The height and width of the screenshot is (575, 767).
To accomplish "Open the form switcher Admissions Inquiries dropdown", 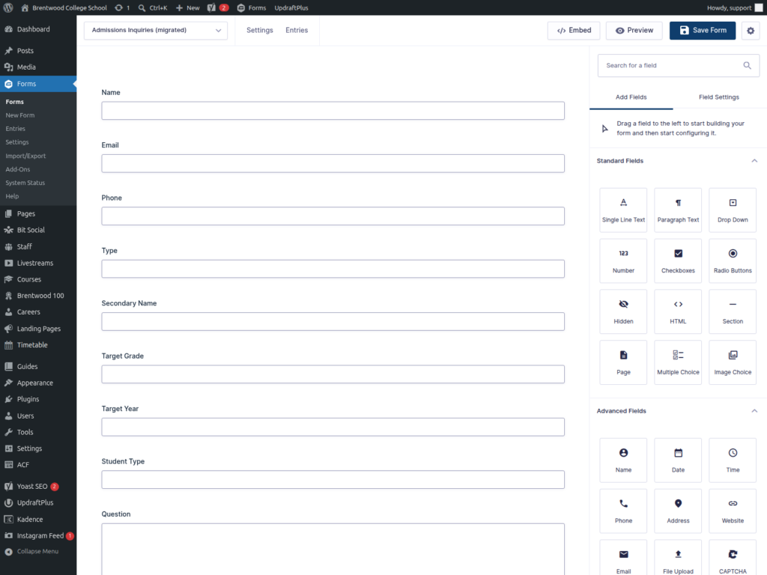I will click(156, 30).
